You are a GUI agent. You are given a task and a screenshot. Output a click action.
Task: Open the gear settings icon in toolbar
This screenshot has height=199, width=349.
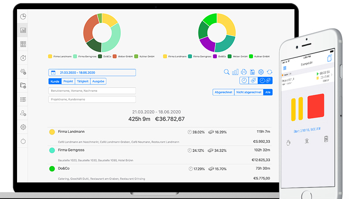(261, 72)
